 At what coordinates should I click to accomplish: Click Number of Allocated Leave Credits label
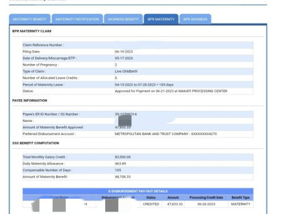[x=51, y=78]
